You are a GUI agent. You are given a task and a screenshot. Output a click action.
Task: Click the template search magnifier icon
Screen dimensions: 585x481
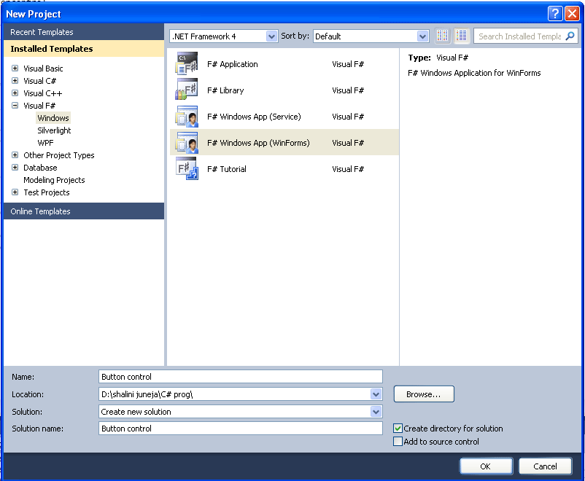[571, 35]
